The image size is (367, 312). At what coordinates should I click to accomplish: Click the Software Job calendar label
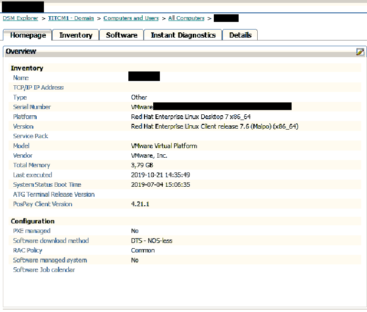(x=44, y=270)
